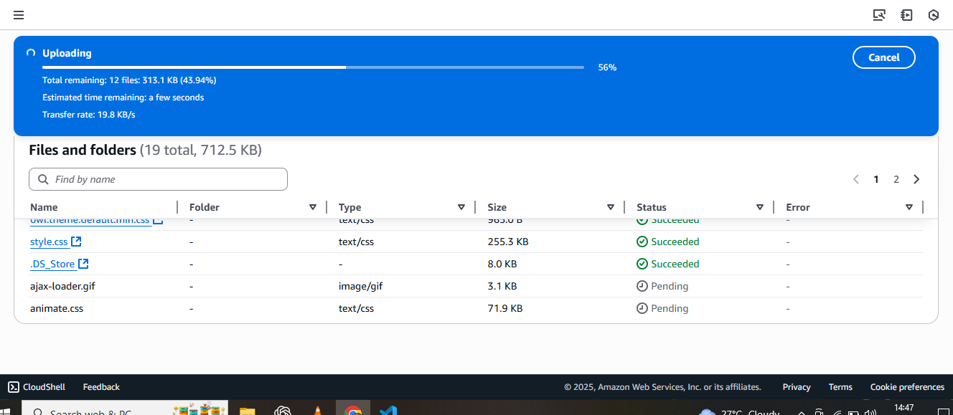Open style.css external link icon
Viewport: 953px width, 415px height.
76,242
